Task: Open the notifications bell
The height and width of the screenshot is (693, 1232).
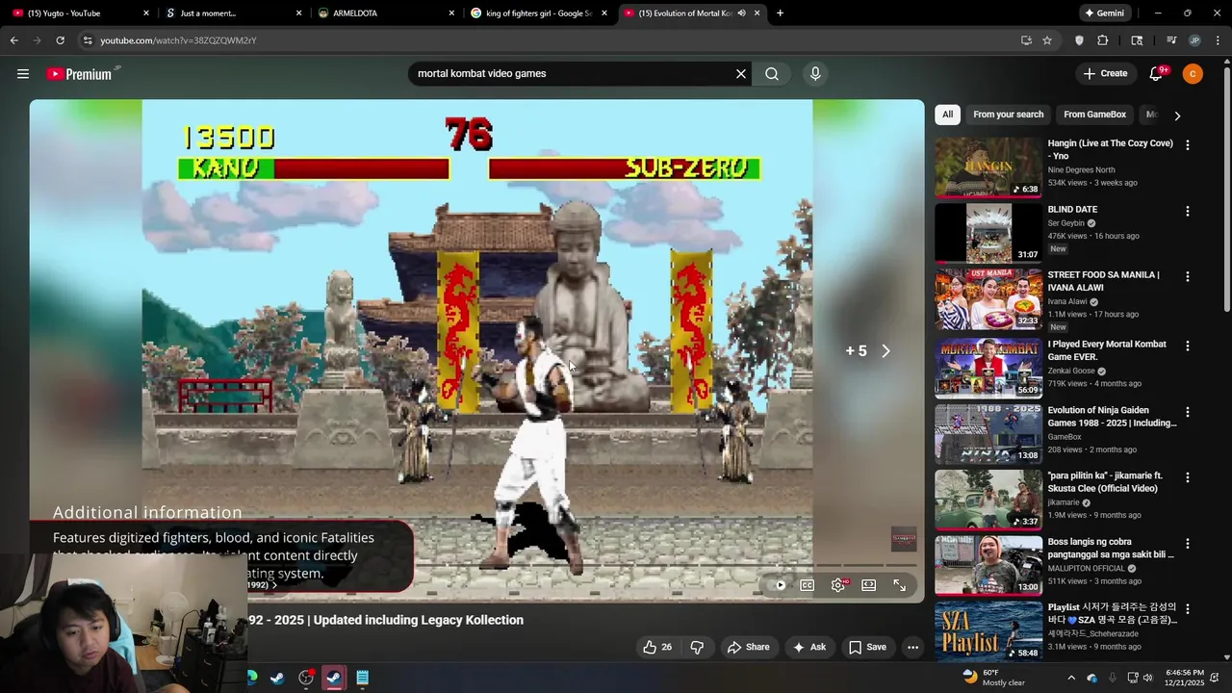Action: pyautogui.click(x=1156, y=74)
